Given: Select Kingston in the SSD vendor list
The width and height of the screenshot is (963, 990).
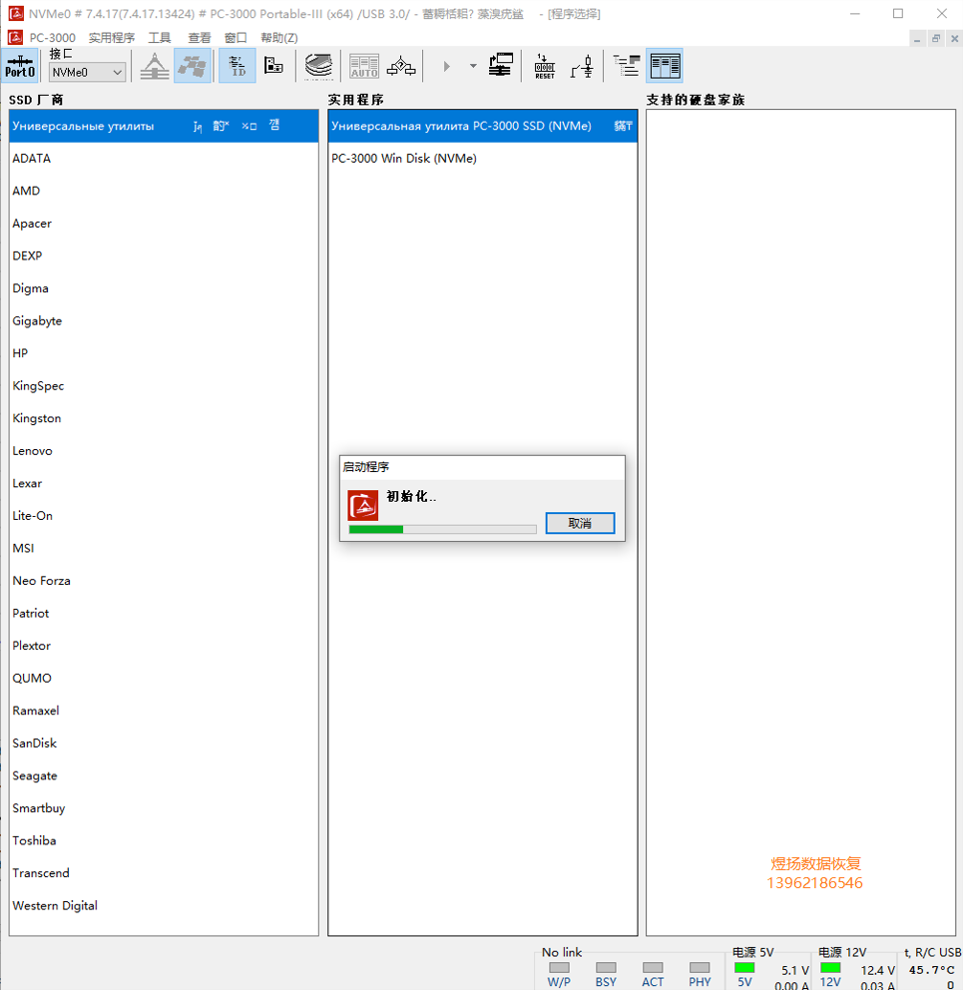Looking at the screenshot, I should (x=165, y=418).
